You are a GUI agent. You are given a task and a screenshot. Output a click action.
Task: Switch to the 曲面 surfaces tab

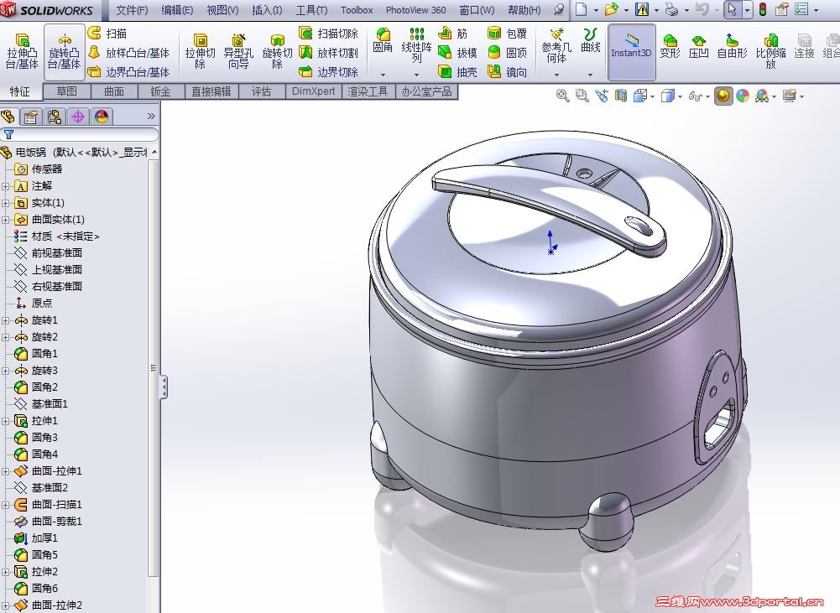tap(114, 91)
